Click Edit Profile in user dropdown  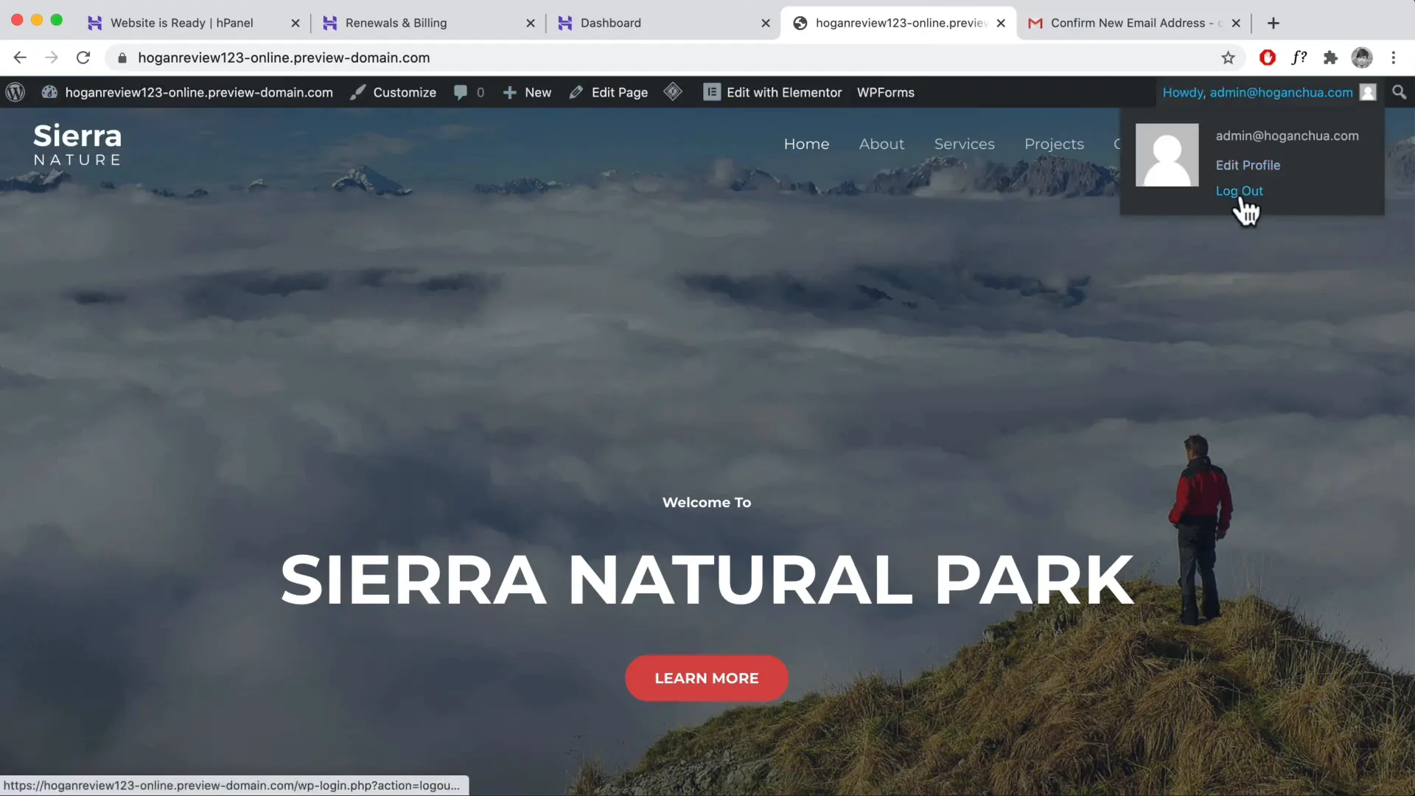[x=1248, y=165]
